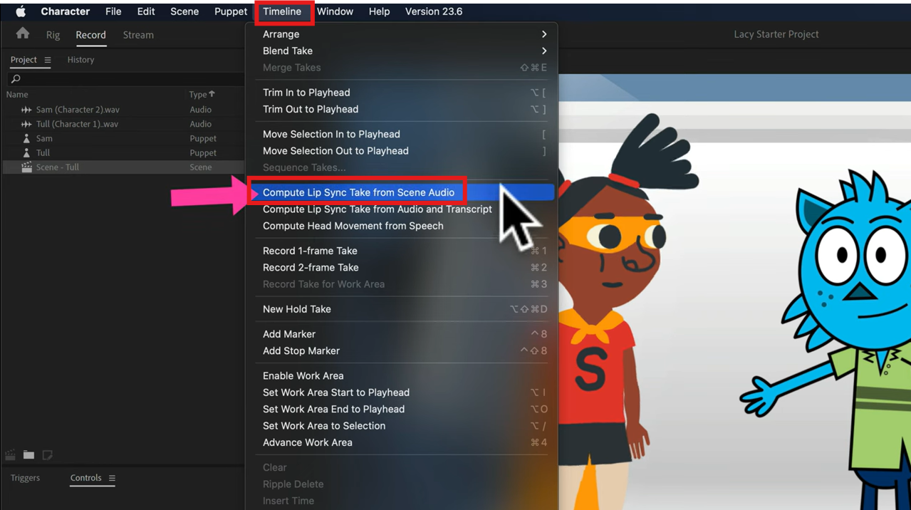Click the Project panel search field
This screenshot has width=911, height=510.
click(126, 78)
